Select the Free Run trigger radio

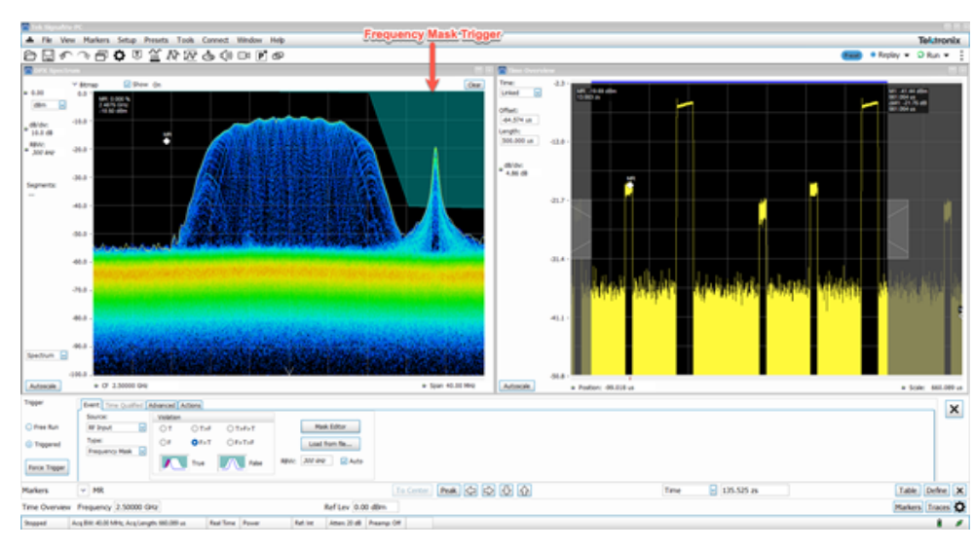[x=28, y=427]
